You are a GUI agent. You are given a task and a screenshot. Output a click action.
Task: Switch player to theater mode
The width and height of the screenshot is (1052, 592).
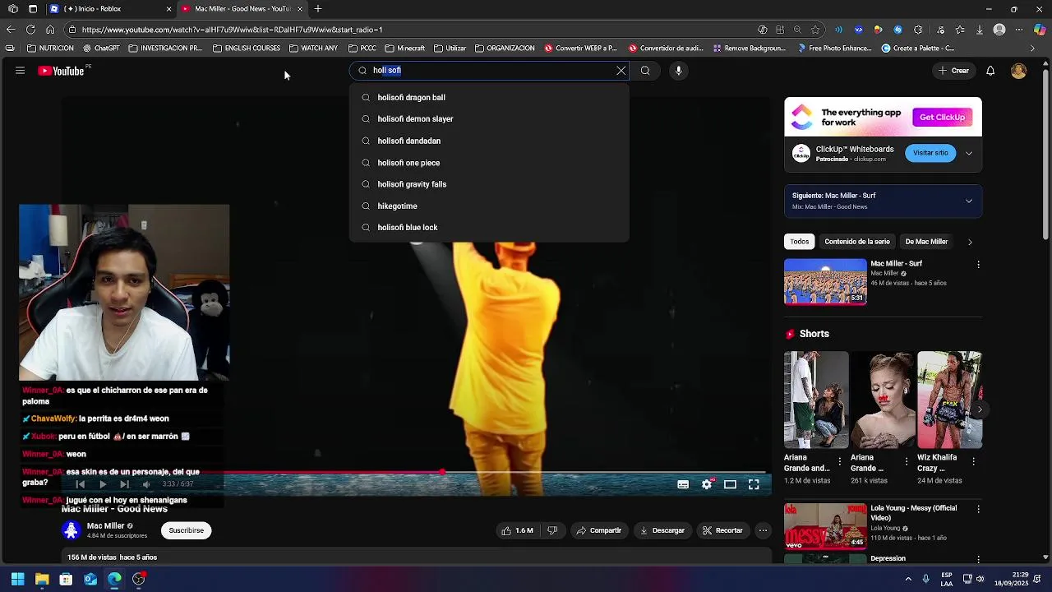tap(730, 484)
